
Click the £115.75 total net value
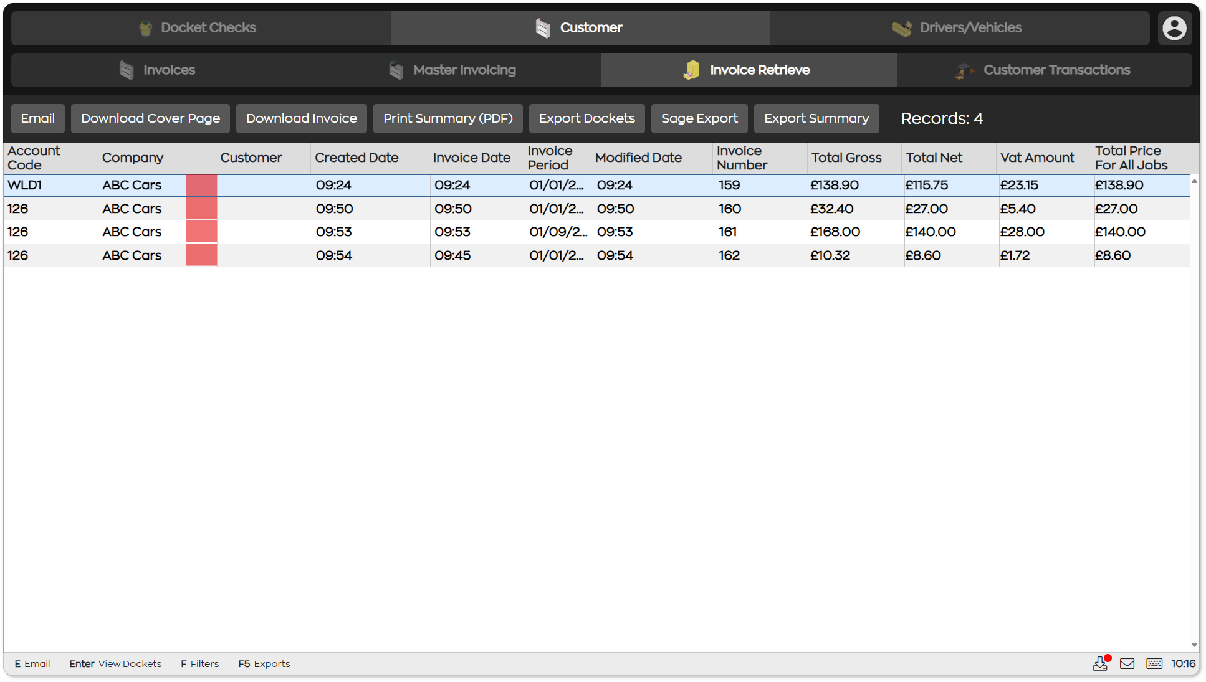point(927,185)
